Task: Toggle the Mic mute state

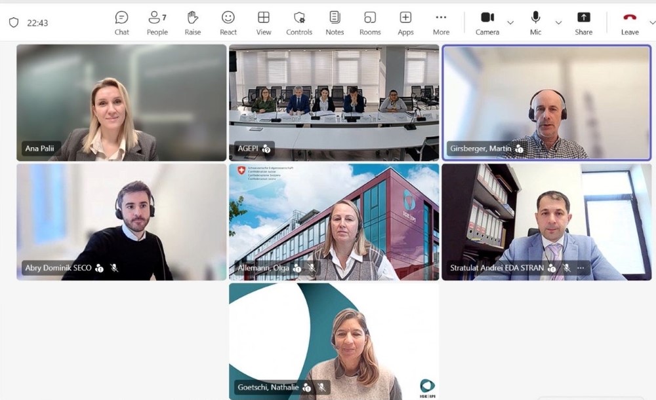Action: pos(536,22)
